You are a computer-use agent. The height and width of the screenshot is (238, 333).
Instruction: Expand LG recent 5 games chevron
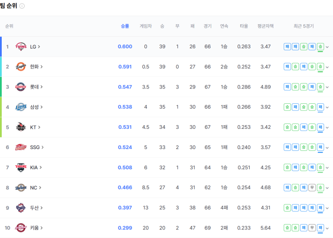(x=327, y=47)
